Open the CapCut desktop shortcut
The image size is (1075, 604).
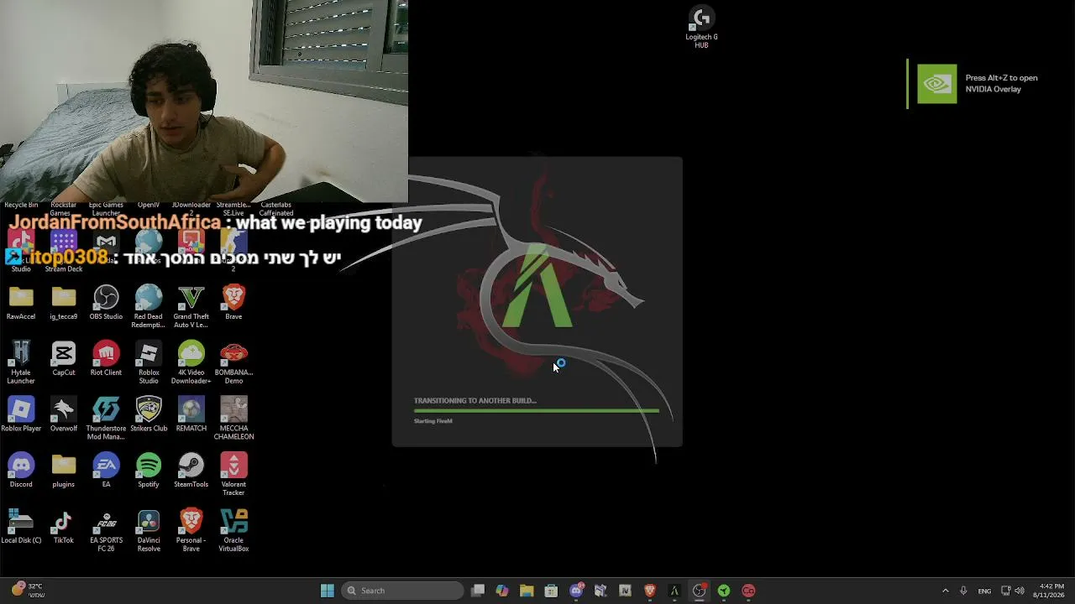pyautogui.click(x=64, y=359)
